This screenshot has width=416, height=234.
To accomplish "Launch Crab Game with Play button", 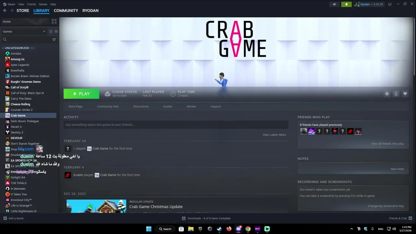I will [81, 94].
